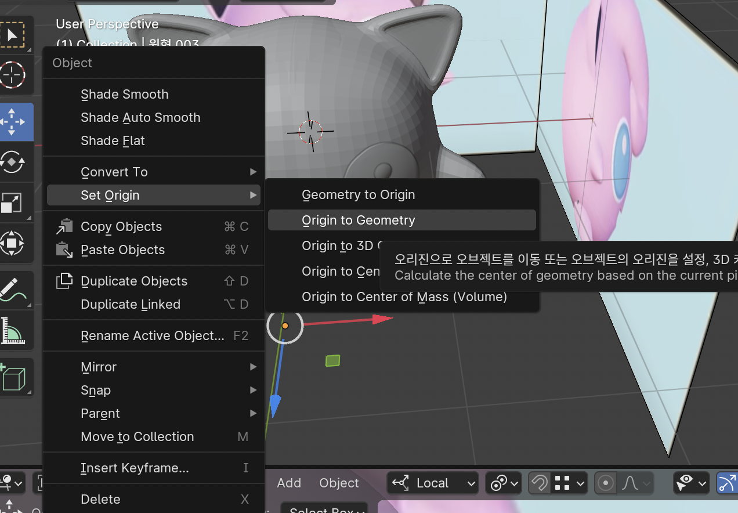The width and height of the screenshot is (738, 513).
Task: Select the Annotate pencil tool
Action: [13, 289]
